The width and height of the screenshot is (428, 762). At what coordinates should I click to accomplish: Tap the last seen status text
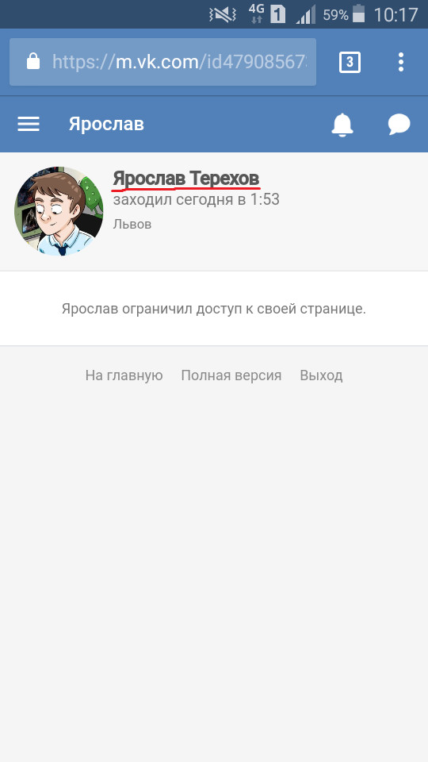196,200
